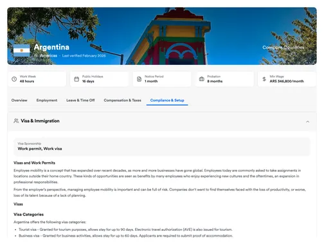
Task: Click the standalone Visas subheading
Action: coord(18,204)
